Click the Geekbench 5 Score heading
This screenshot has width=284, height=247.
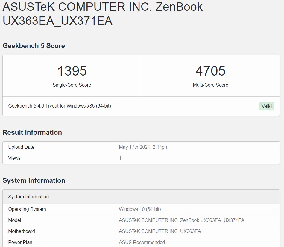tap(34, 46)
